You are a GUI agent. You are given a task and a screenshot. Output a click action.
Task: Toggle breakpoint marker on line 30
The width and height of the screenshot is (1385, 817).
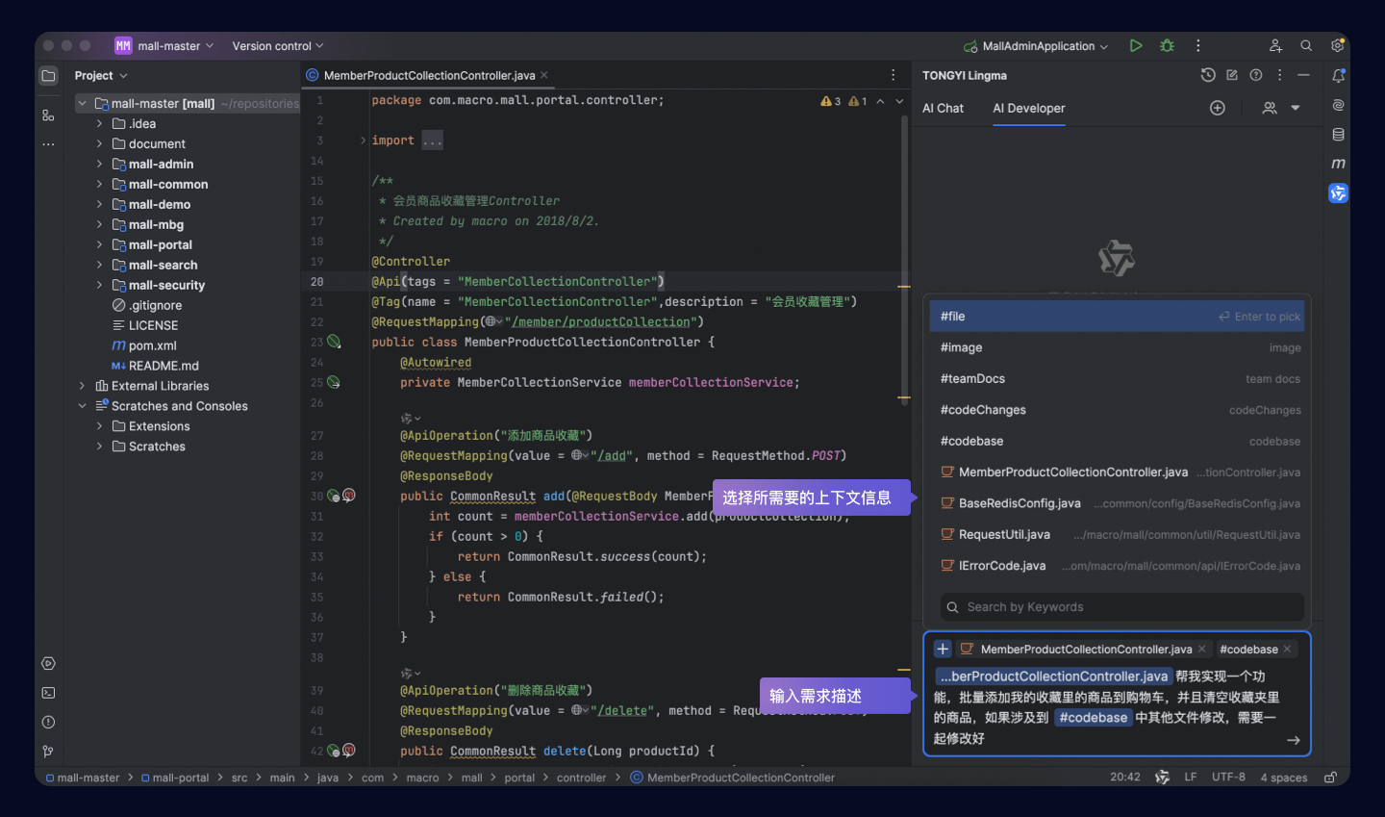(349, 496)
